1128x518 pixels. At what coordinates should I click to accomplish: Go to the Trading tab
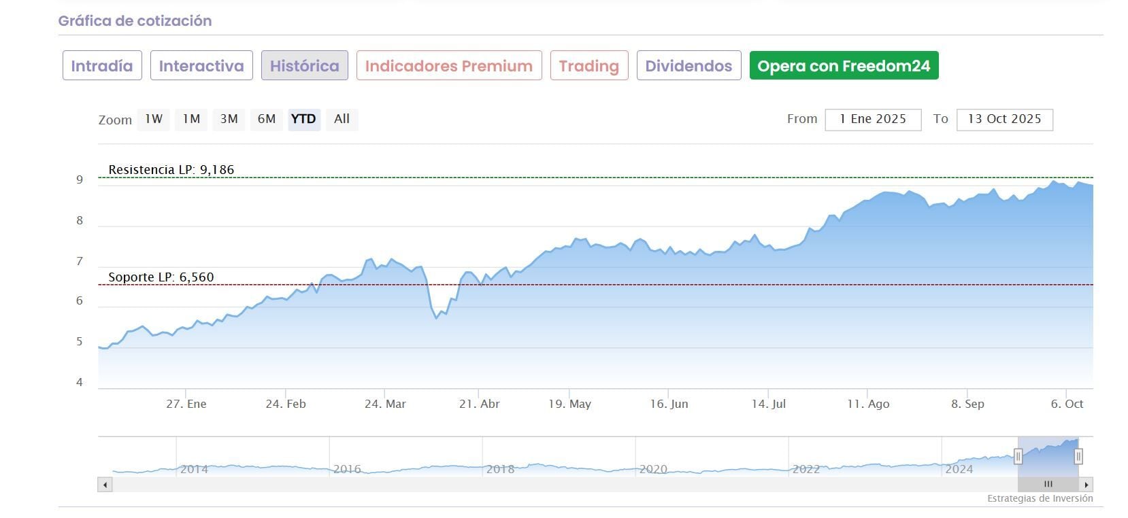pyautogui.click(x=588, y=66)
